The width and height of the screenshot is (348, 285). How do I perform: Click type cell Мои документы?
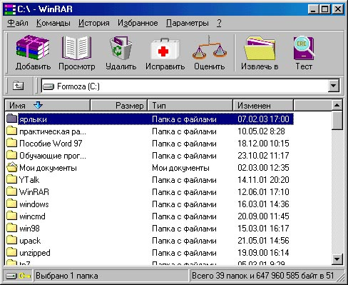coord(180,168)
